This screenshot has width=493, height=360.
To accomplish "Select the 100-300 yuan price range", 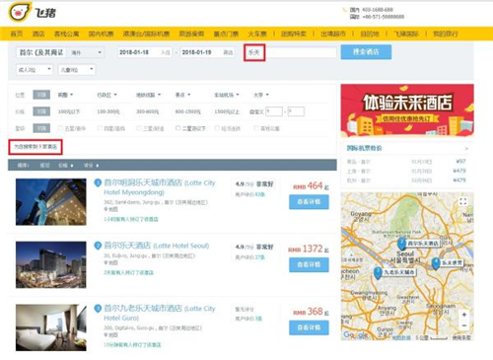I will point(108,111).
